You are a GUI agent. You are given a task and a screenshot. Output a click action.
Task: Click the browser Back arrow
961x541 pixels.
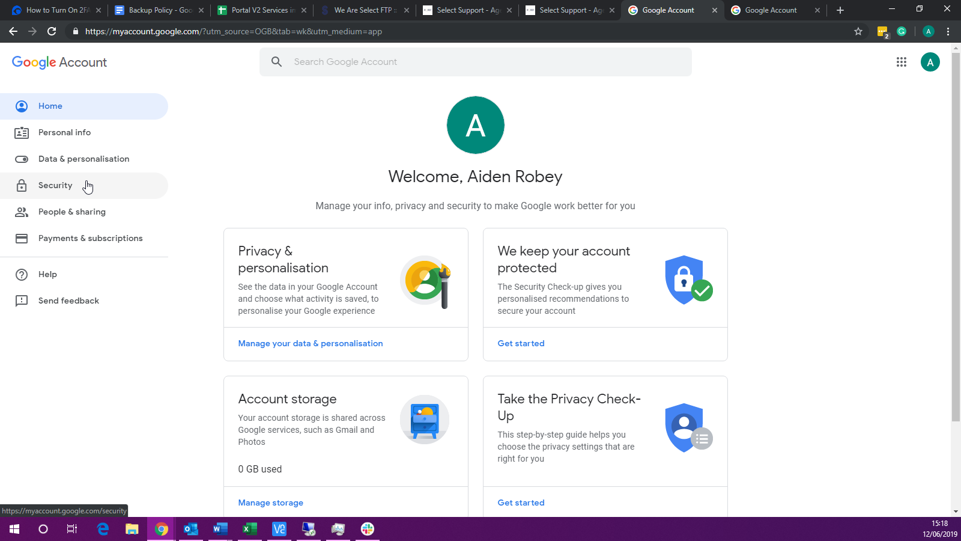click(13, 31)
